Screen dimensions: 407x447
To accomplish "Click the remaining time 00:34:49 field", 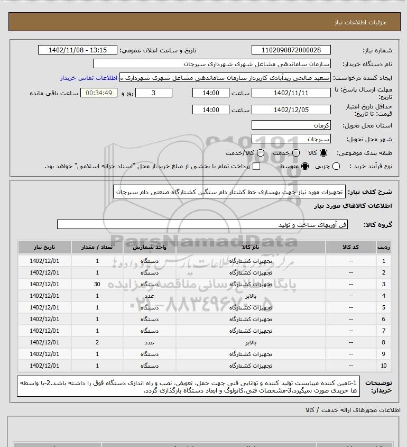I will [x=99, y=93].
